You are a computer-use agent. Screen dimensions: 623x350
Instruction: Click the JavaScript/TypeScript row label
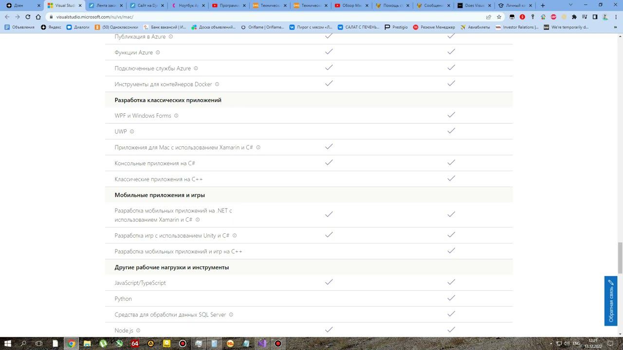[x=140, y=283]
